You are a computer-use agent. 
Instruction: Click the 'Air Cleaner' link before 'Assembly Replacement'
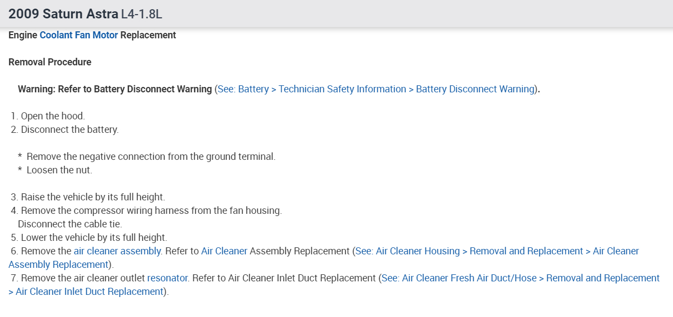[x=224, y=251]
